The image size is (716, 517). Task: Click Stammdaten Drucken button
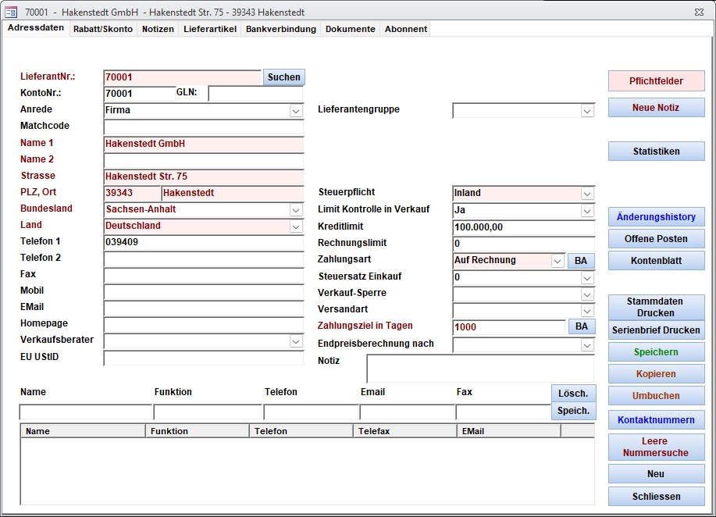tap(656, 307)
